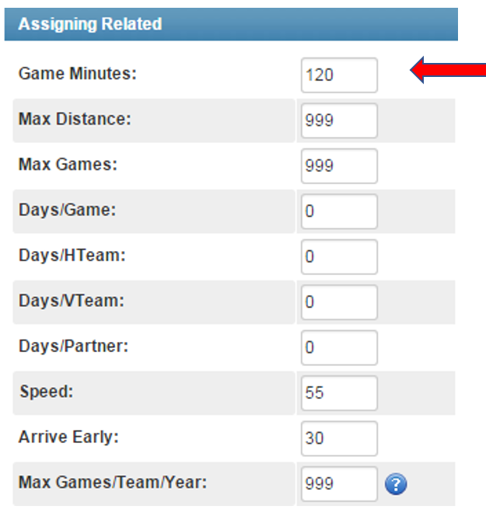
Task: Select the Max Distance label text
Action: 75,119
